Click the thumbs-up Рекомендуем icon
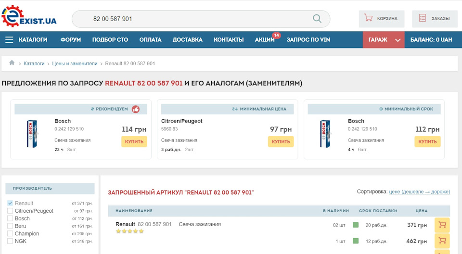462x254 pixels. pos(136,109)
